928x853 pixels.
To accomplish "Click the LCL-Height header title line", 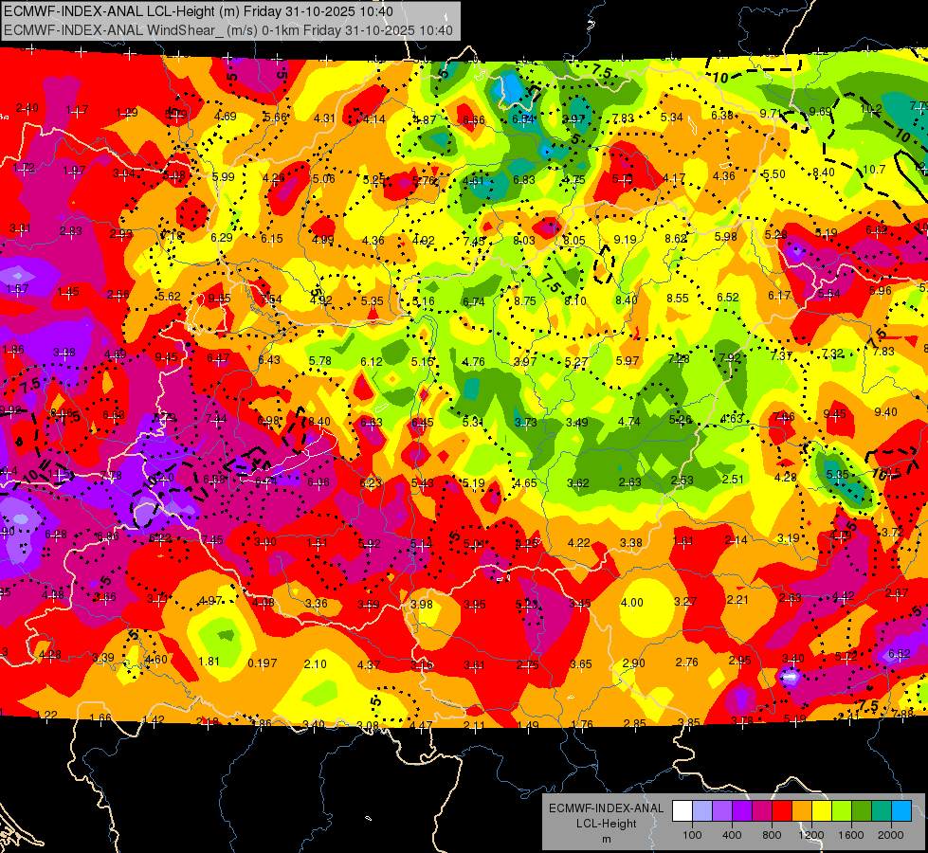I will 198,11.
